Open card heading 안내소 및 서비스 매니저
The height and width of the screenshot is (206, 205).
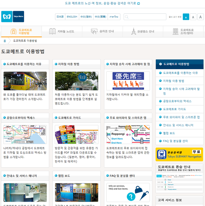pos(22,176)
